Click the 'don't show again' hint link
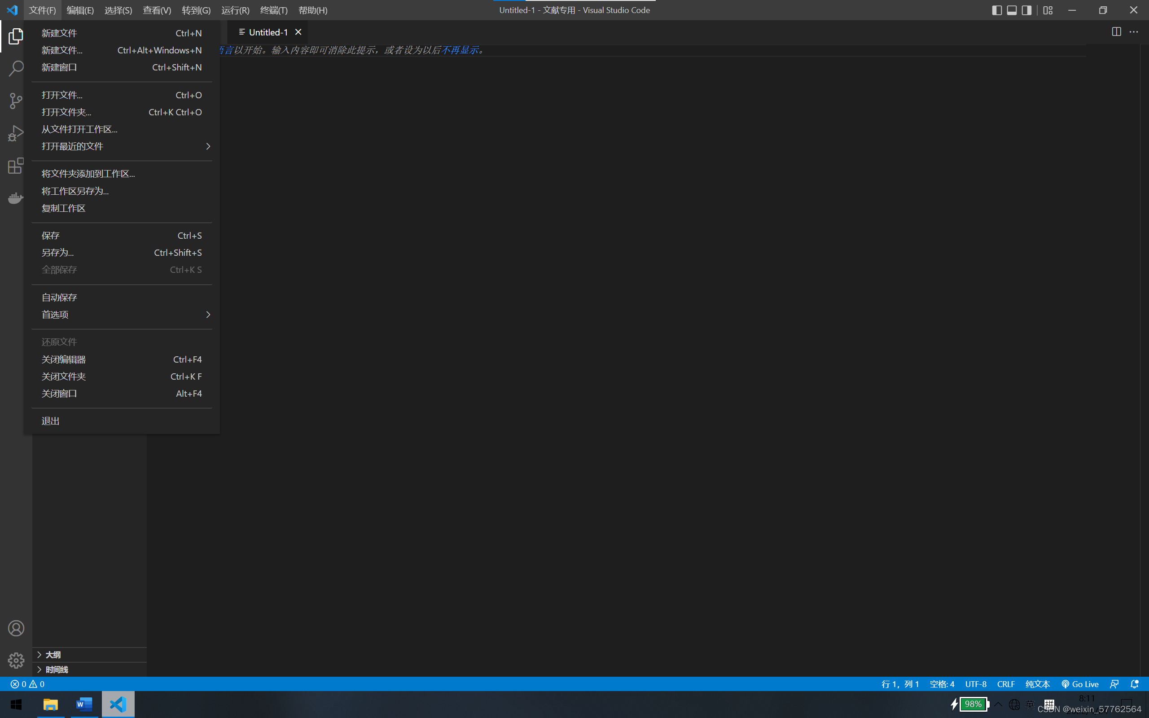The width and height of the screenshot is (1149, 718). (x=460, y=50)
